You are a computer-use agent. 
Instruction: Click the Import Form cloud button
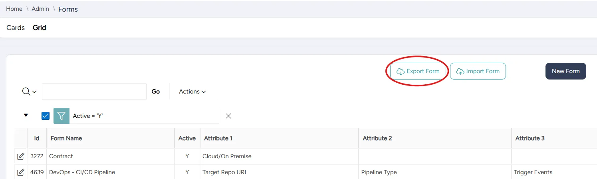point(478,71)
